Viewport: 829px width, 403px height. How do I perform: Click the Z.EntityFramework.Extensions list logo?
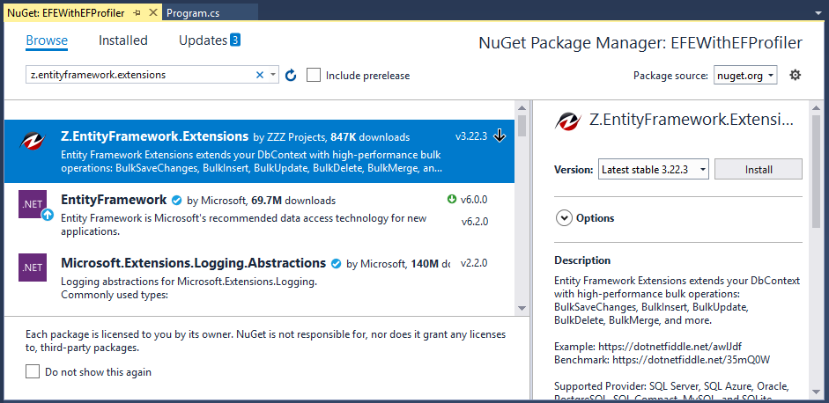coord(33,139)
